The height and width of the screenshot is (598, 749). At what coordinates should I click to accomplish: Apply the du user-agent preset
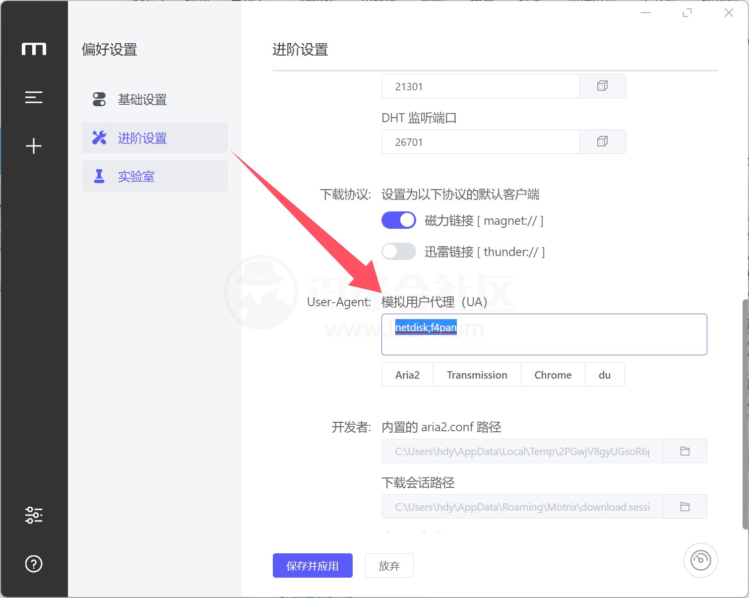pos(605,375)
